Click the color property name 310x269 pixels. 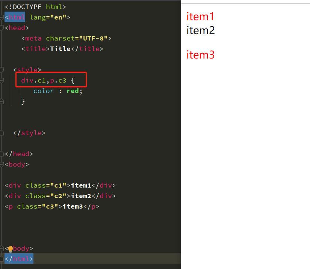(x=44, y=91)
